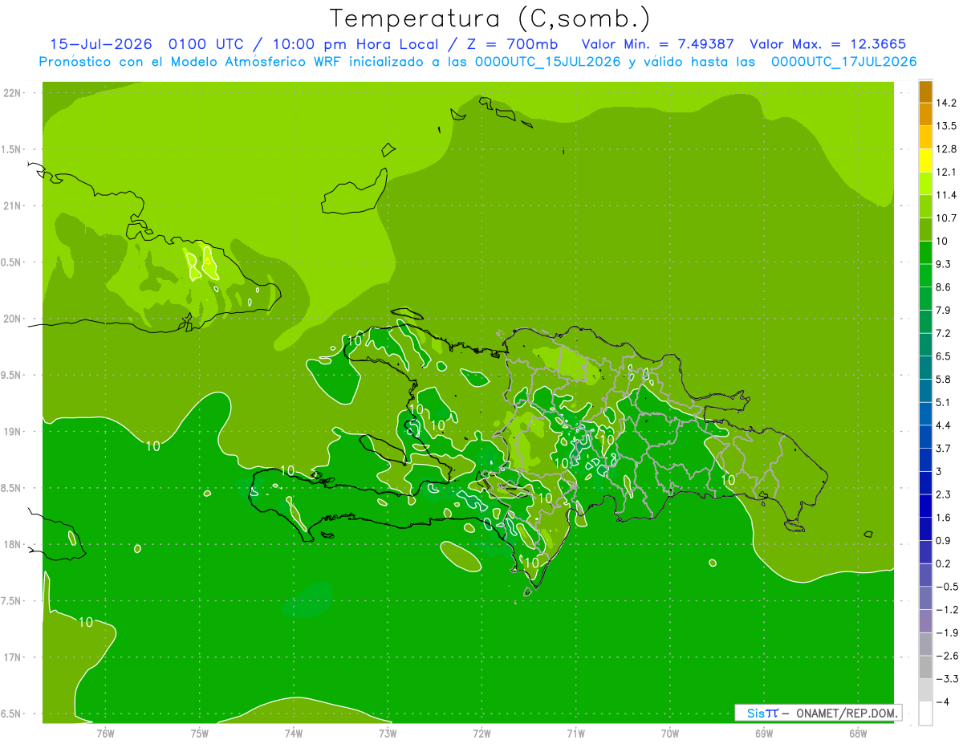Click the "7.5N" latitude axis label
The image size is (963, 744).
[x=11, y=601]
